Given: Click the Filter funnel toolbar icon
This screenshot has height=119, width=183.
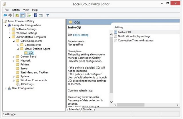Looking at the screenshot, I should 48,15.
